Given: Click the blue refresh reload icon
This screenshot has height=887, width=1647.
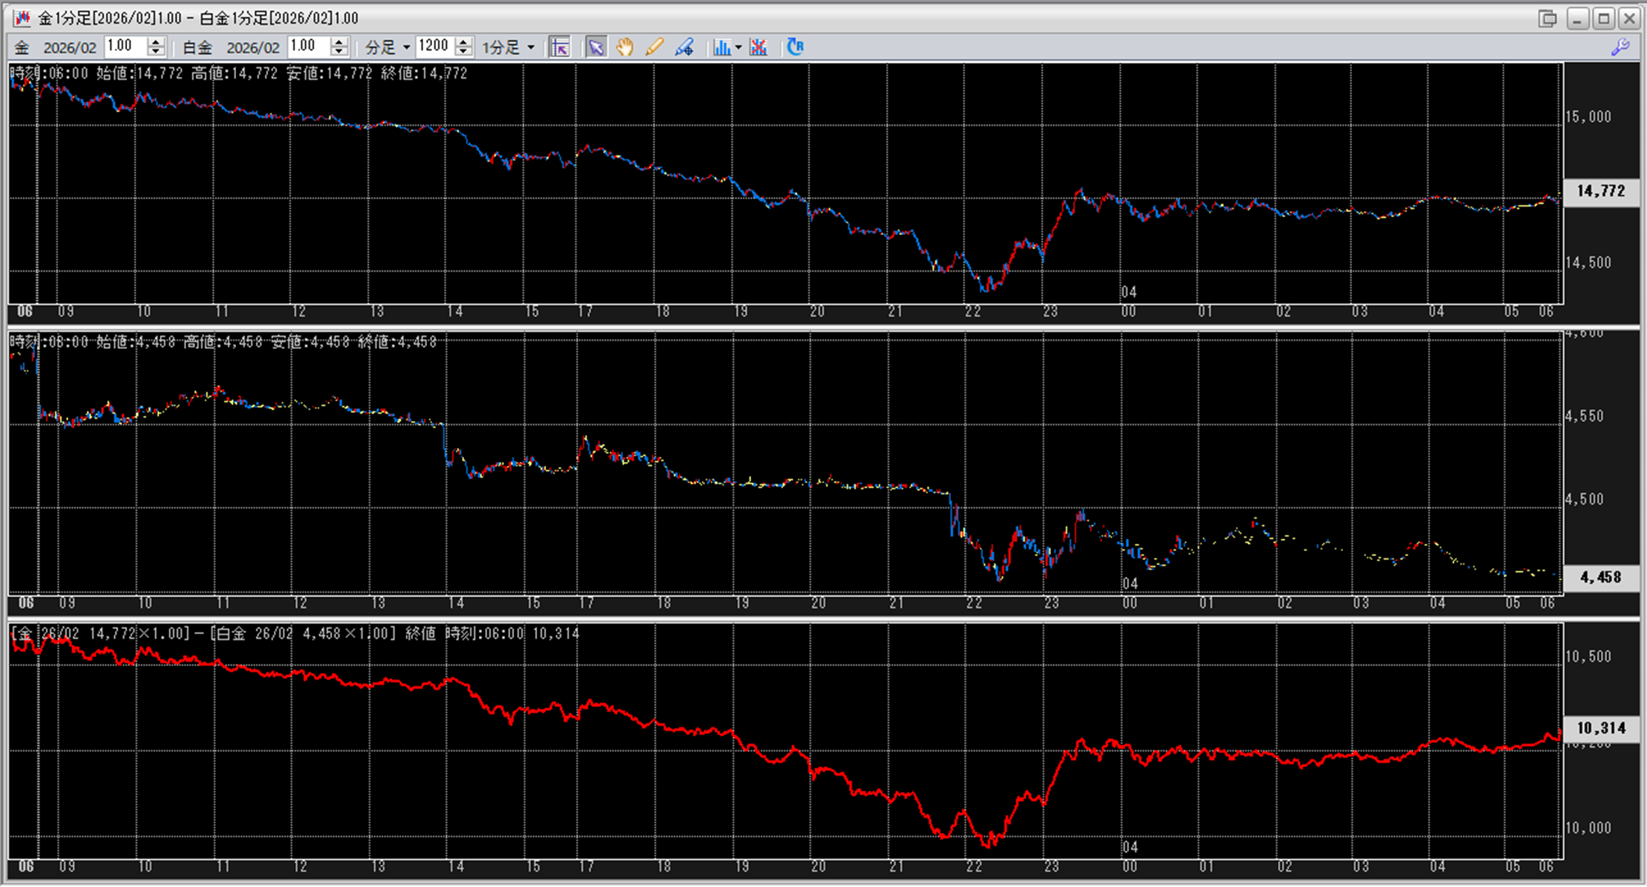Looking at the screenshot, I should click(x=794, y=48).
